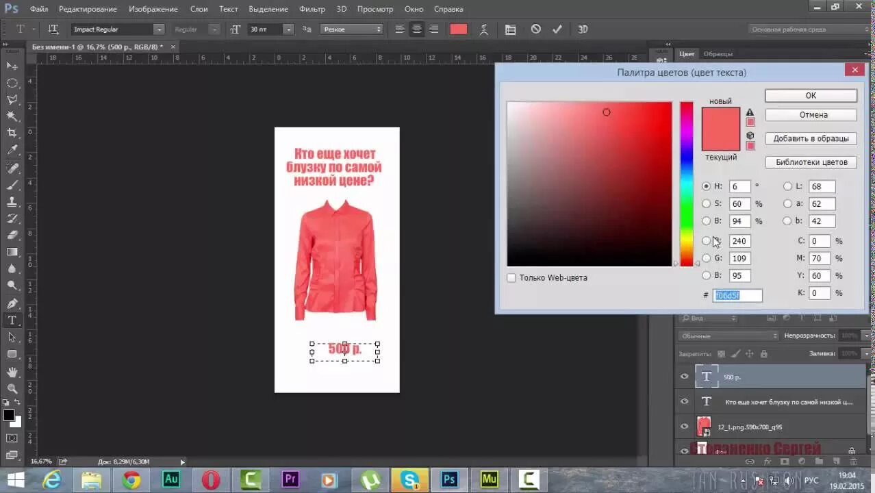The image size is (875, 493).
Task: Select the Move tool
Action: click(12, 66)
